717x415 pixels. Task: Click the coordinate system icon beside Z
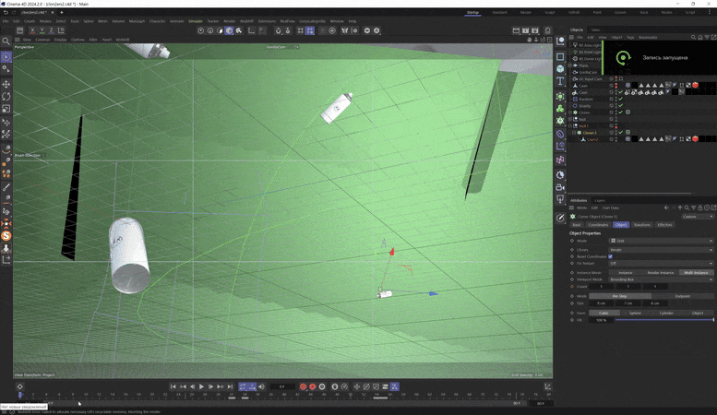(x=60, y=30)
